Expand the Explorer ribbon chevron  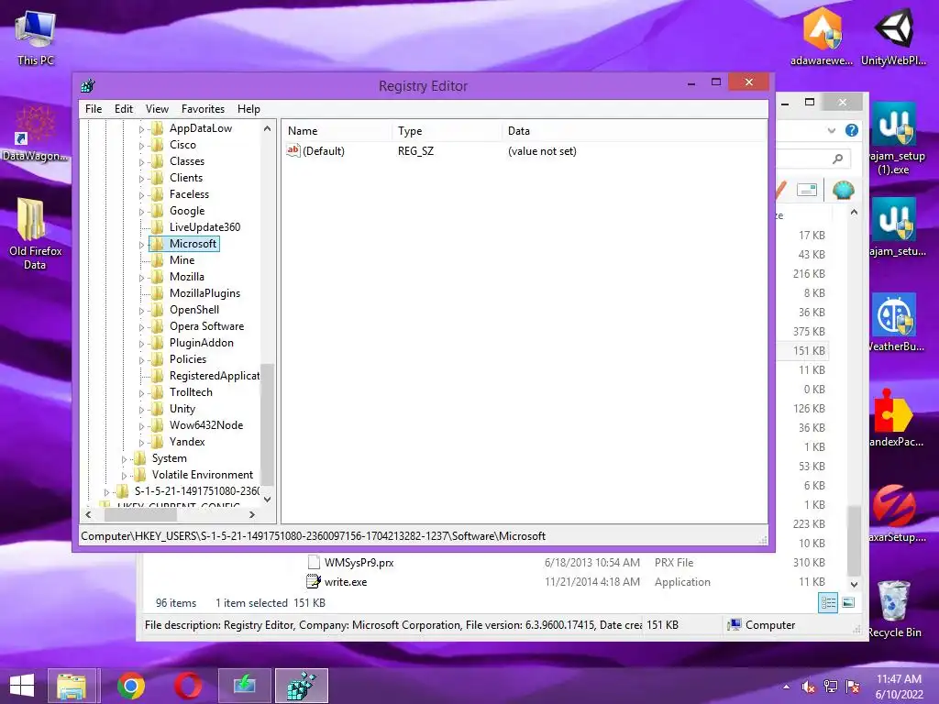pos(831,130)
